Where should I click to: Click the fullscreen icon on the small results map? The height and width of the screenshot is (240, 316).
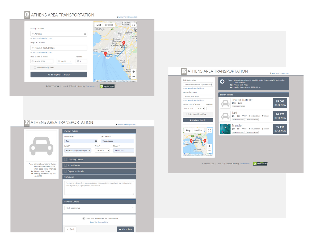point(209,130)
